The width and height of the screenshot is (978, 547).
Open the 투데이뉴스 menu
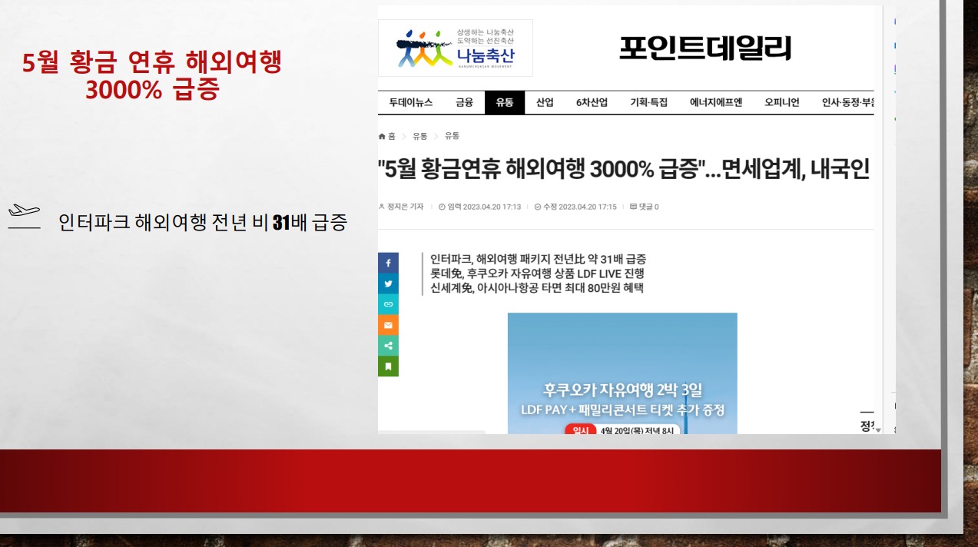411,102
